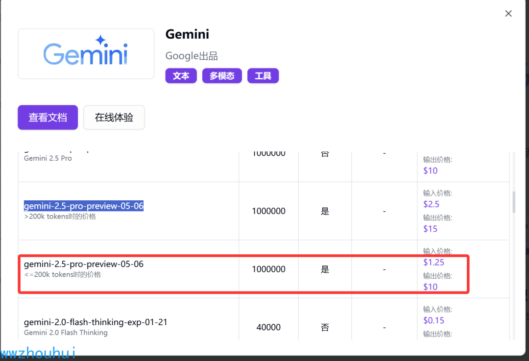
Task: Click 是 in the <=200k tokens row
Action: [325, 269]
